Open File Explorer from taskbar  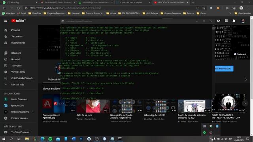[27, 139]
